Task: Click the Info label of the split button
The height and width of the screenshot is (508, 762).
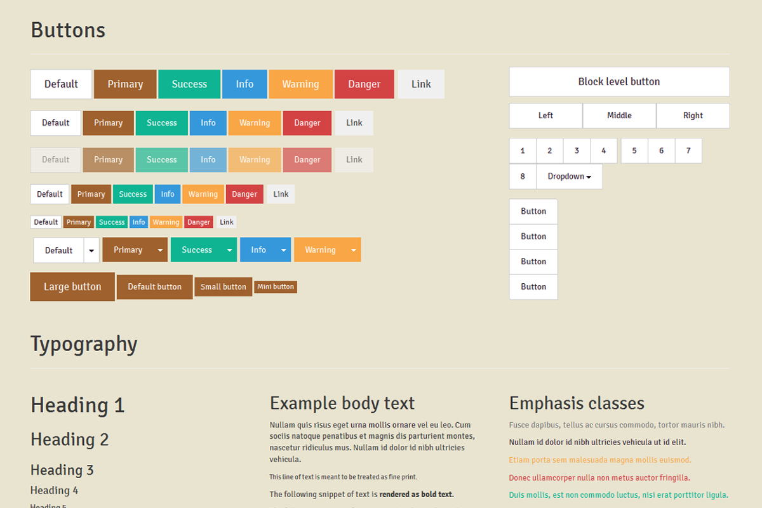Action: tap(258, 250)
